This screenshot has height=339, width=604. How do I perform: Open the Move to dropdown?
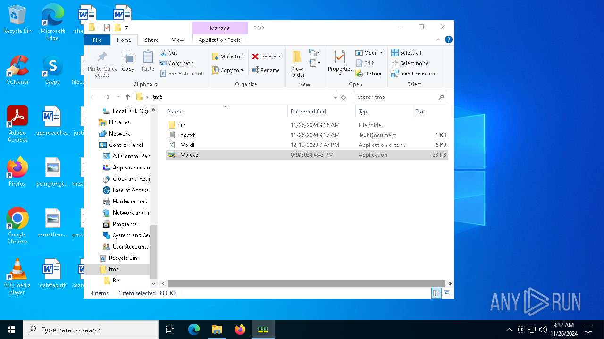pos(228,56)
